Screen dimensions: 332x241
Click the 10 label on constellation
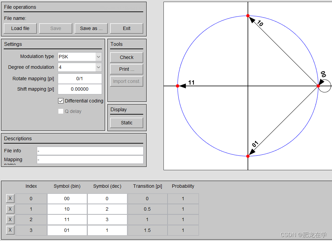pyautogui.click(x=260, y=23)
